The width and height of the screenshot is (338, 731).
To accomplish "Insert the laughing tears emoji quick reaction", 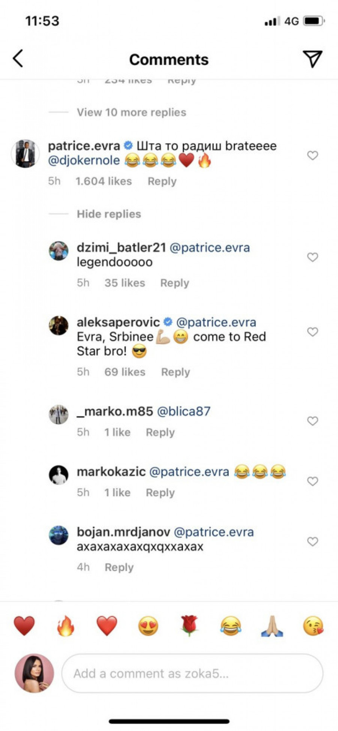I will pyautogui.click(x=231, y=626).
